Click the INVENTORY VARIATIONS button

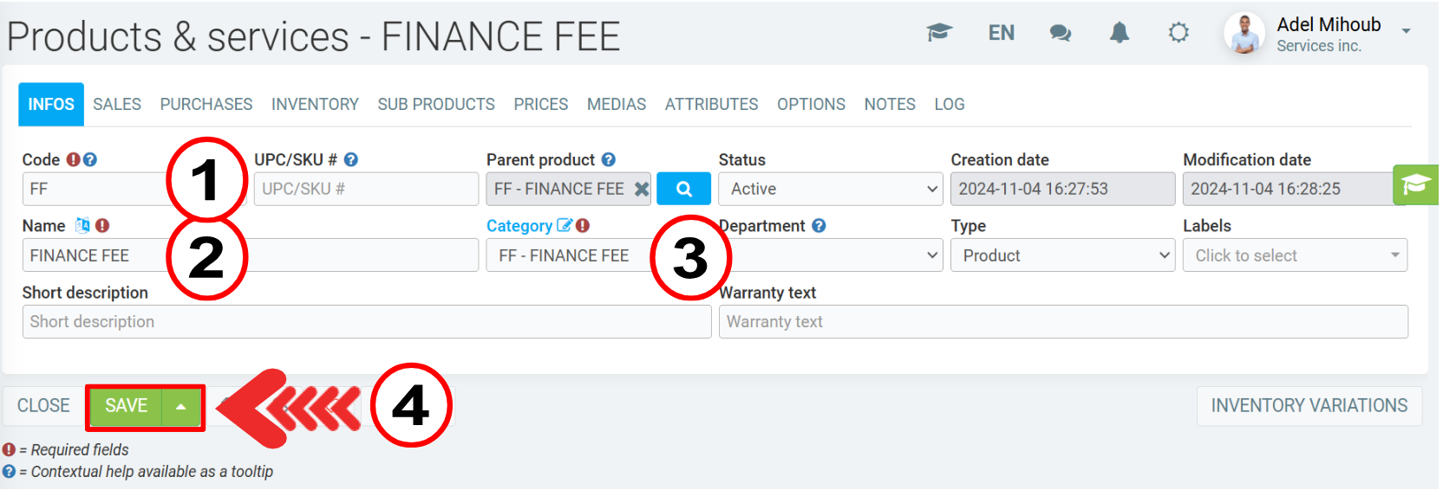pyautogui.click(x=1309, y=406)
